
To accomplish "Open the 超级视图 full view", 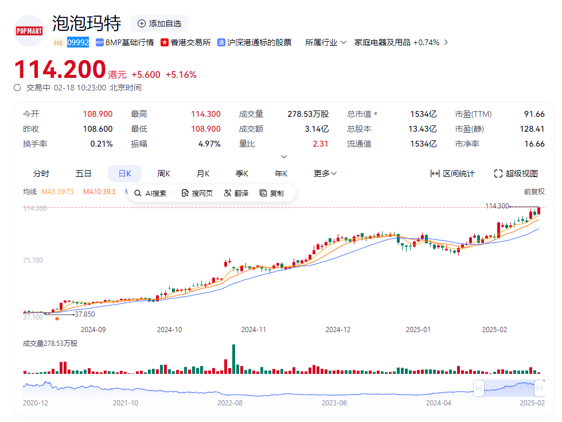I will (516, 173).
